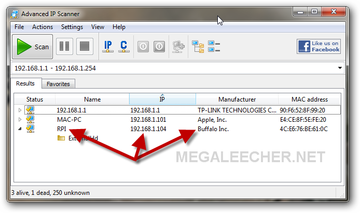Select the device named 192.168.1.1
Screen dimensions: 360x213
(x=72, y=110)
